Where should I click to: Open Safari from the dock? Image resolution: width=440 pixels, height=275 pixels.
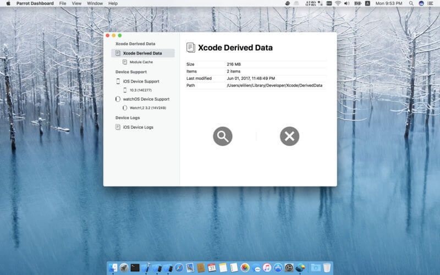pyautogui.click(x=179, y=267)
